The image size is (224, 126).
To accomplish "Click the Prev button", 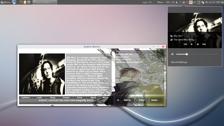I will tap(80, 97).
